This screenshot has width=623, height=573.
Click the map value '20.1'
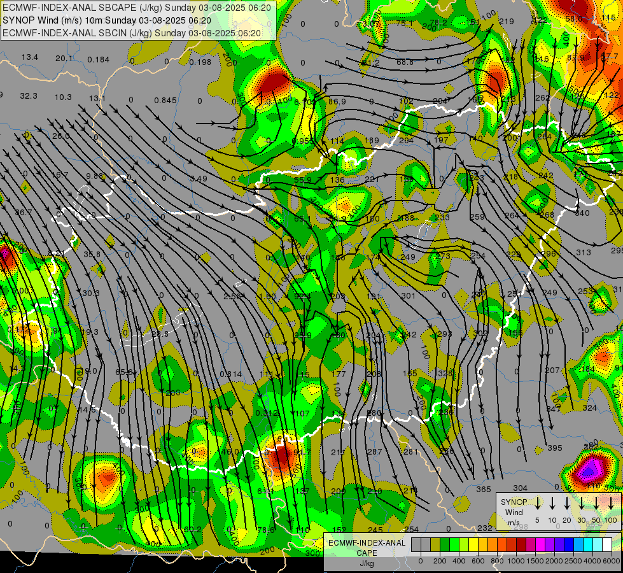coord(64,59)
